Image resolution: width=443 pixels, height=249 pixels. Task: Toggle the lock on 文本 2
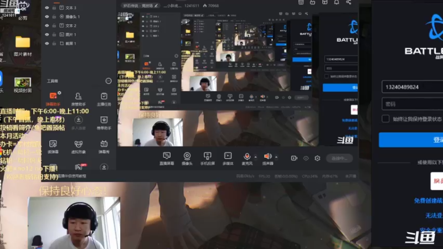tap(54, 25)
